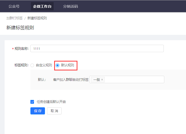Viewport: 186px width, 134px height.
Task: Select the 自定义规则 radio button
Action: pos(32,65)
